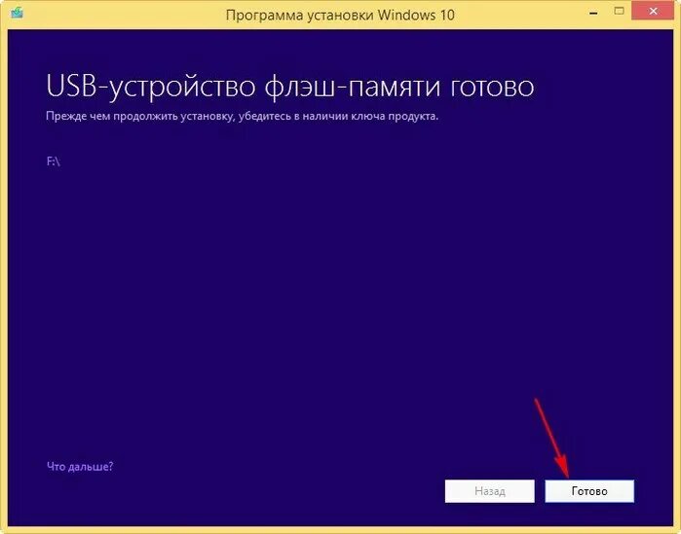The width and height of the screenshot is (681, 534).
Task: Click the product key reminder text
Action: [x=242, y=116]
